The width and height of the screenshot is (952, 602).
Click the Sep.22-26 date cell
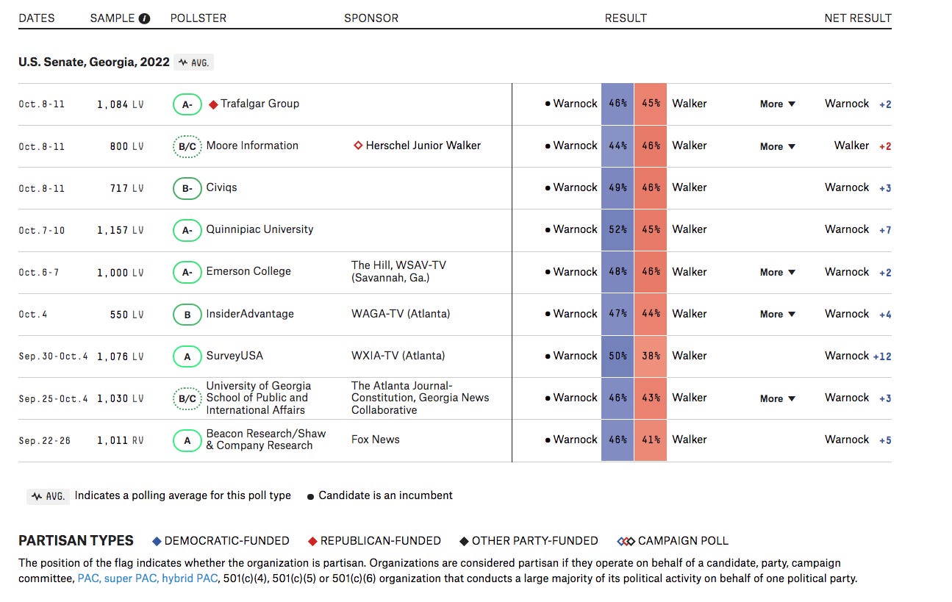point(44,441)
